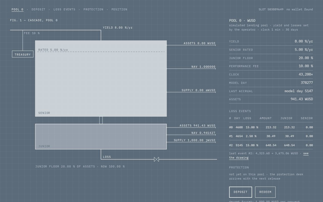The height and width of the screenshot is (202, 323).
Task: Click the Redeem button
Action: [x=265, y=192]
